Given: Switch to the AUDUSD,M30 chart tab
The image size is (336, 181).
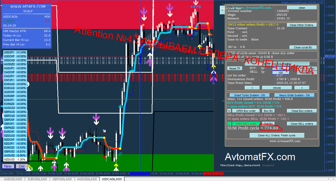Looking at the screenshot, I should (13, 179).
